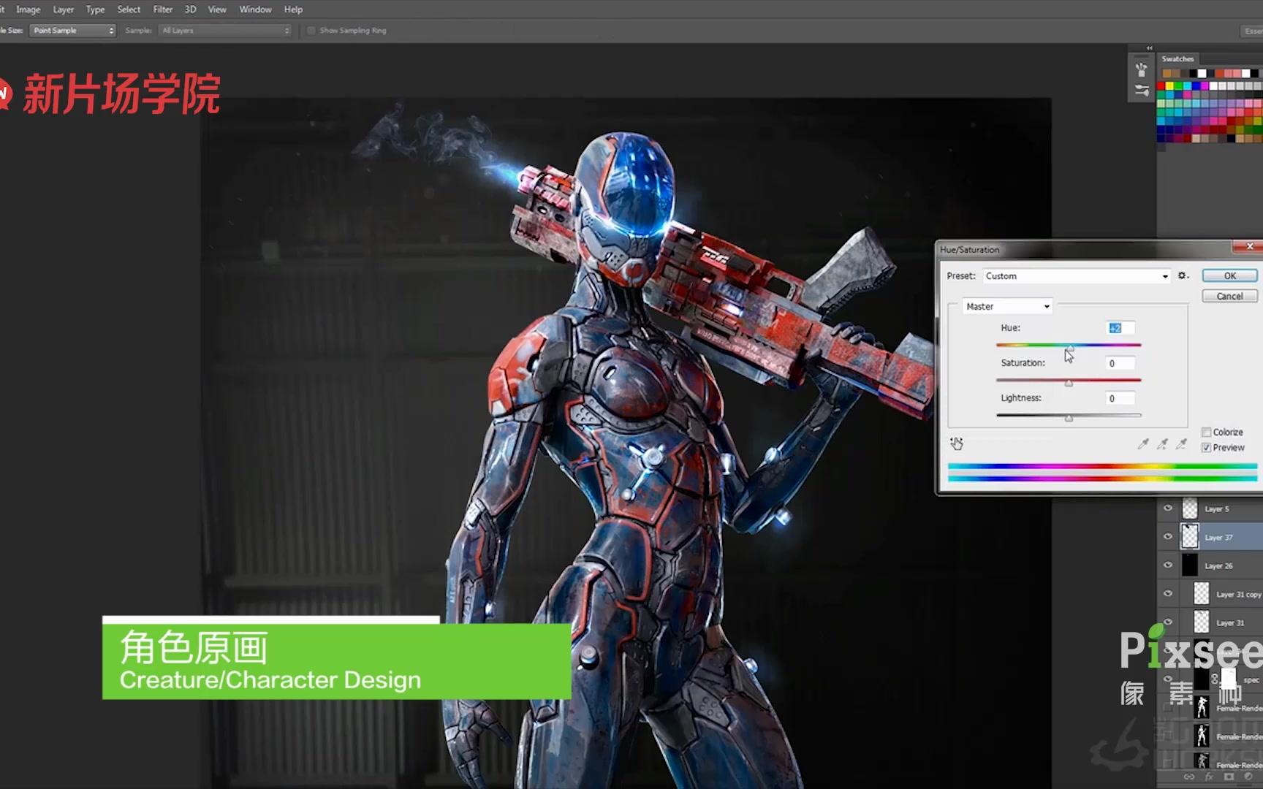Select the first eyedropper in Hue/Saturation

[x=1143, y=443]
